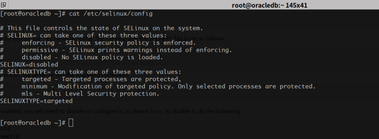Select the SELINUX=disabled line
The width and height of the screenshot is (379, 139).
pos(29,64)
